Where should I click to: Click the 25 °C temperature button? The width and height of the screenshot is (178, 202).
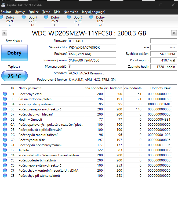(x=14, y=76)
